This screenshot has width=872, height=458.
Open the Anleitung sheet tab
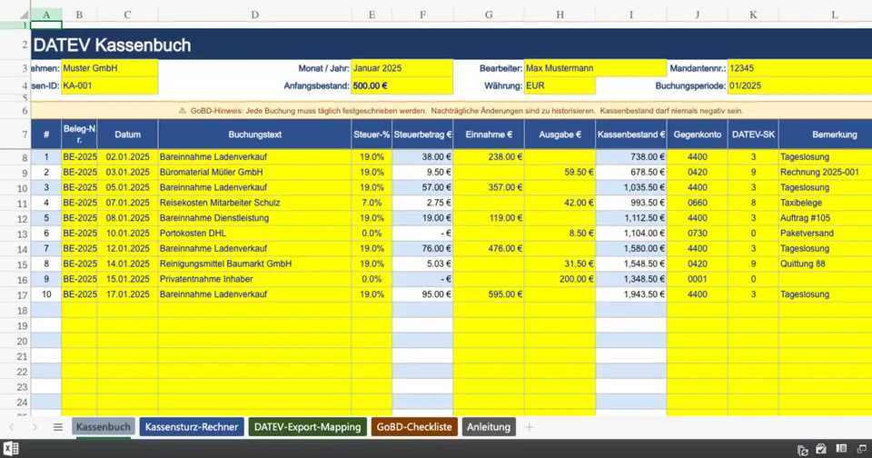(x=489, y=427)
